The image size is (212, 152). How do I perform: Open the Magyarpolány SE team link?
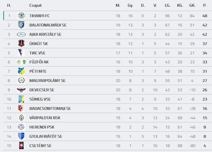pyautogui.click(x=47, y=81)
